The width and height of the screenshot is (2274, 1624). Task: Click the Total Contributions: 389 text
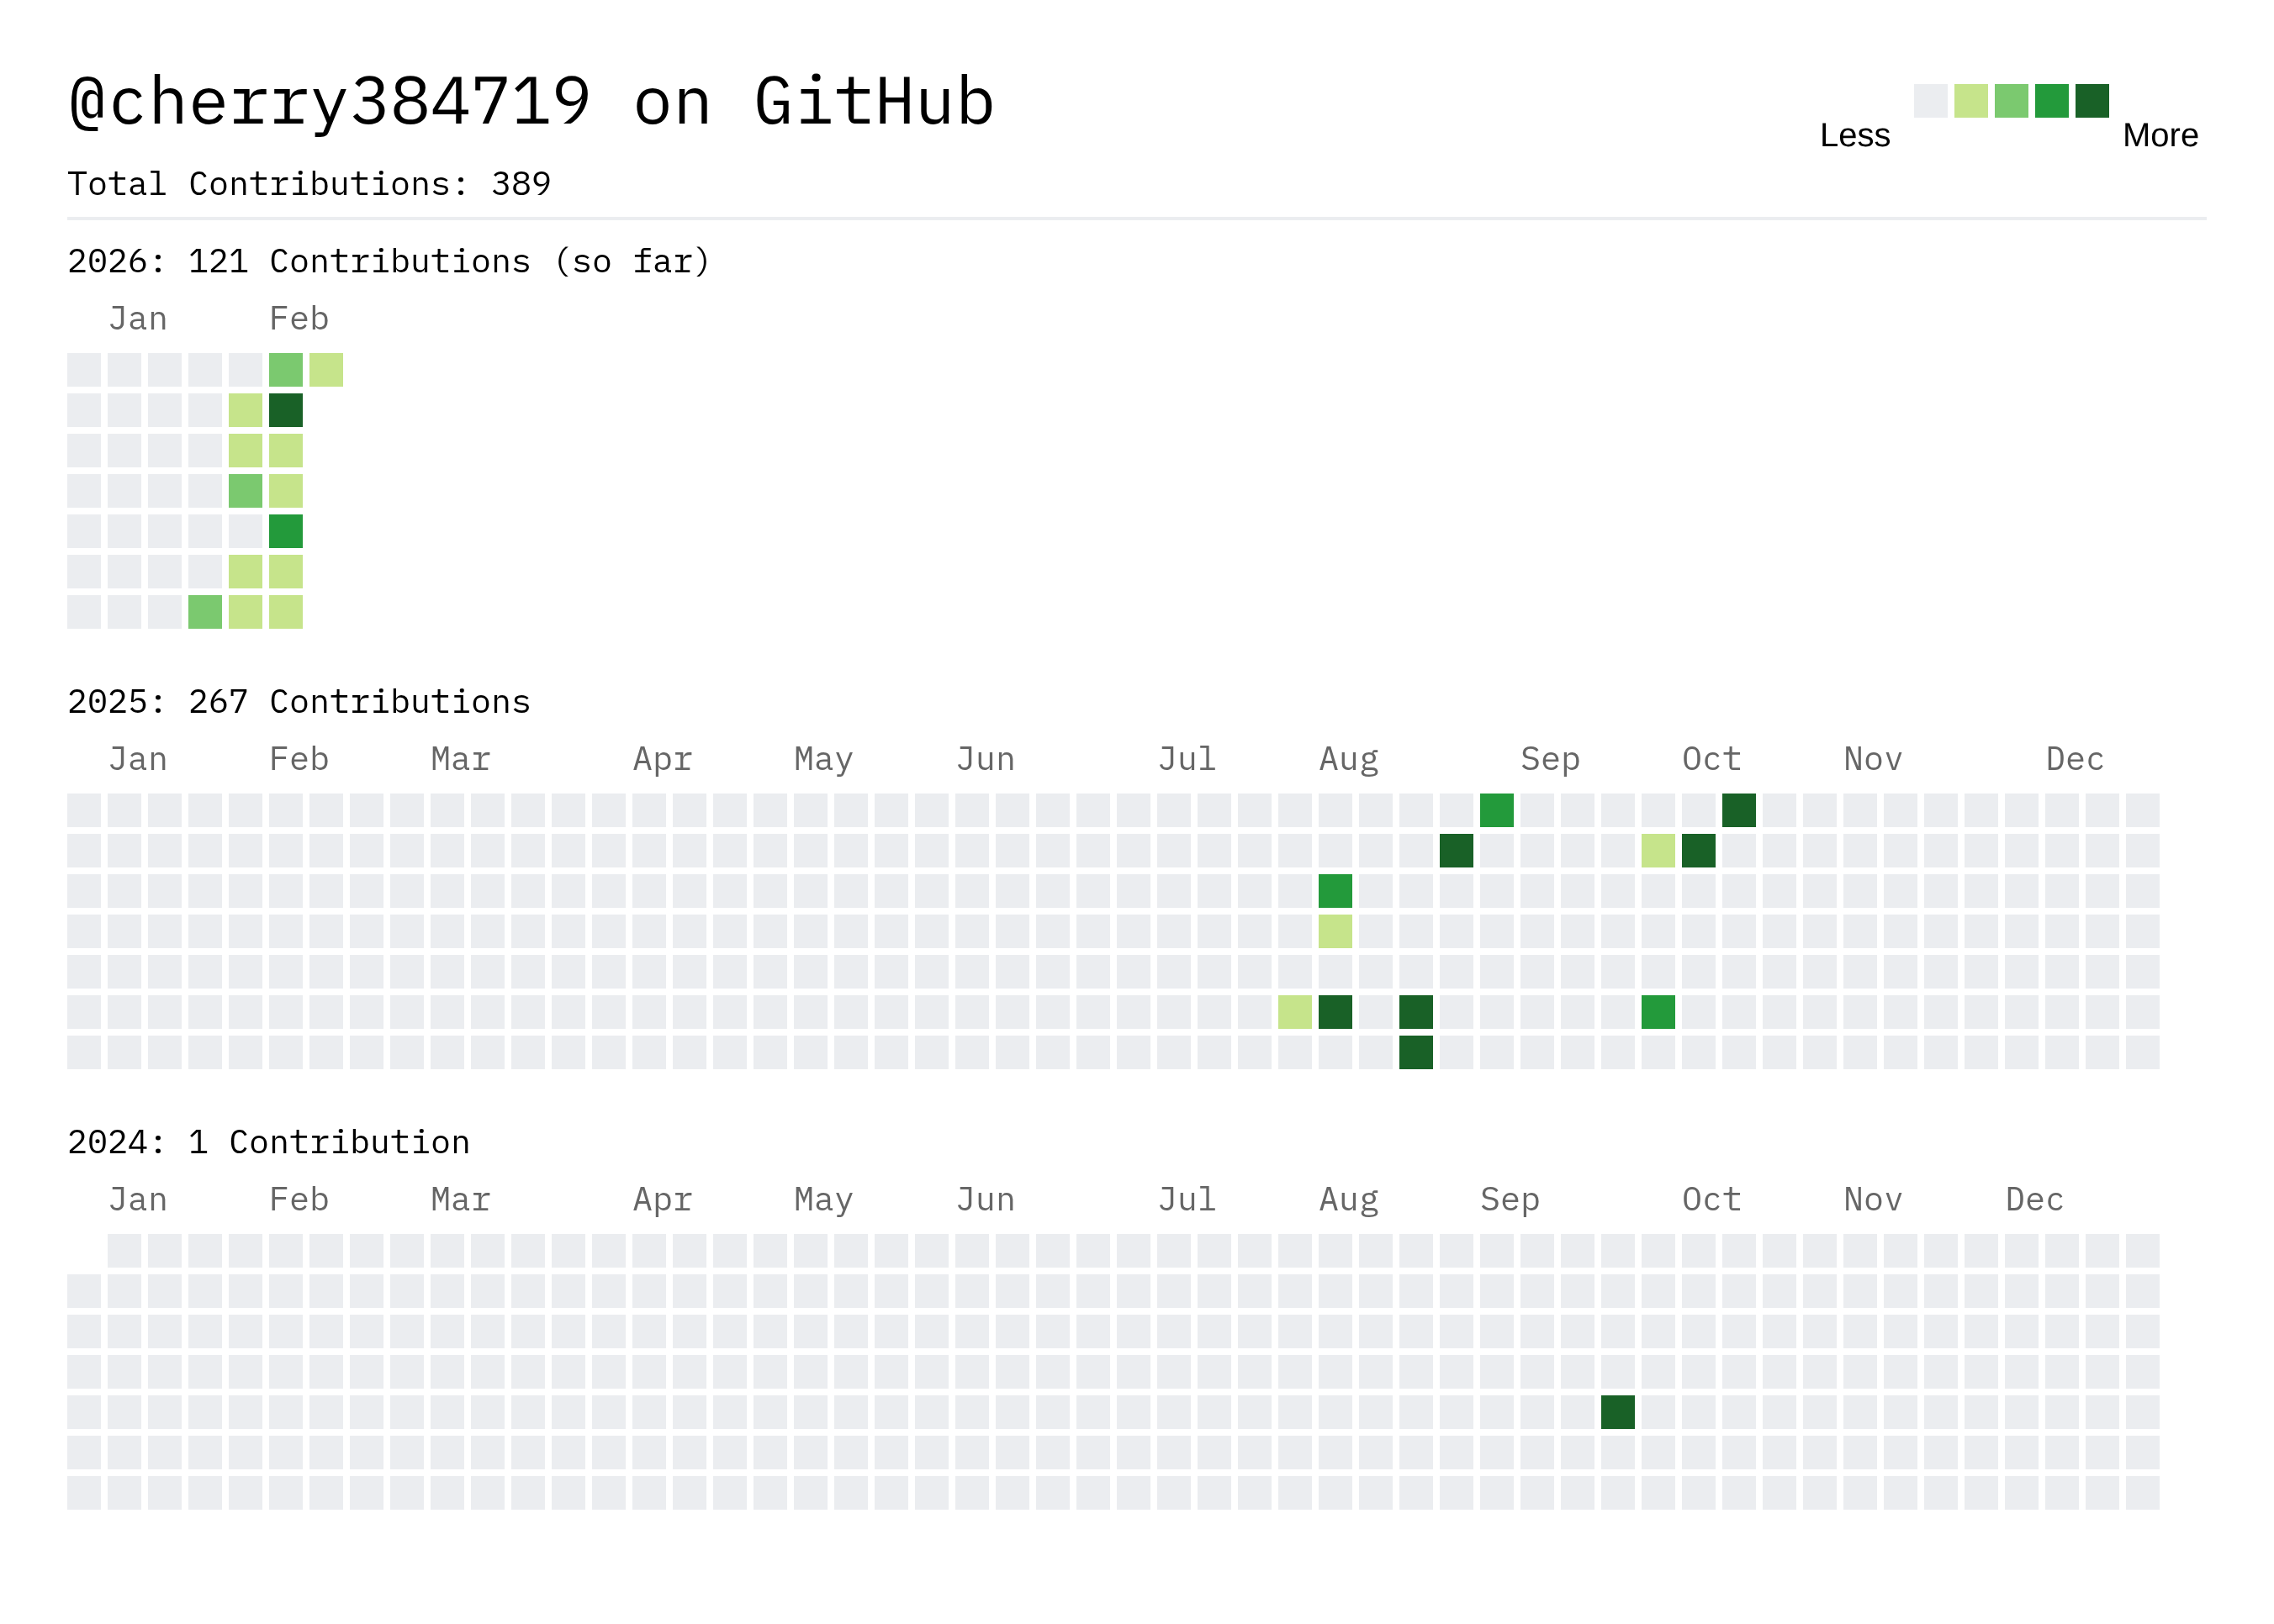click(x=308, y=184)
